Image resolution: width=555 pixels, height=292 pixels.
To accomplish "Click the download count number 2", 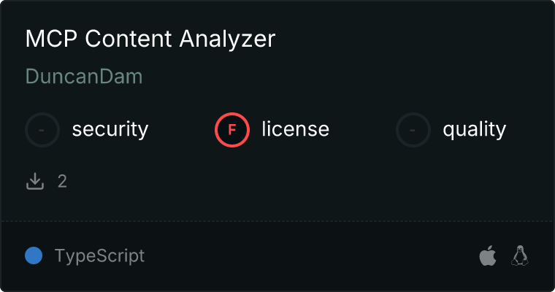I will pos(62,181).
